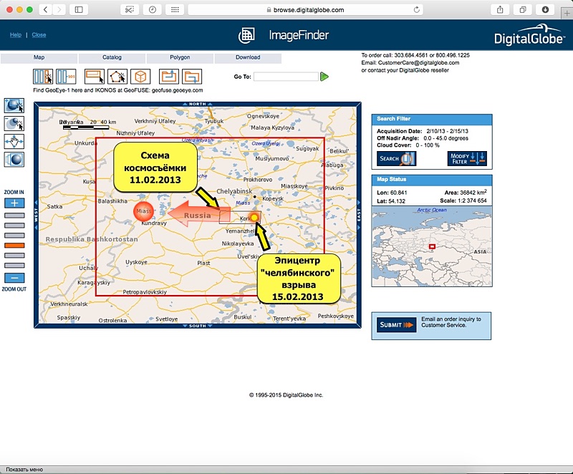This screenshot has height=474, width=573.
Task: Click Safari's forward arrow
Action: 59,9
